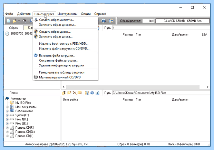Viewport: 214px width, 150px height.
Task: Sort image files by Тип column
Action: coord(138,34)
